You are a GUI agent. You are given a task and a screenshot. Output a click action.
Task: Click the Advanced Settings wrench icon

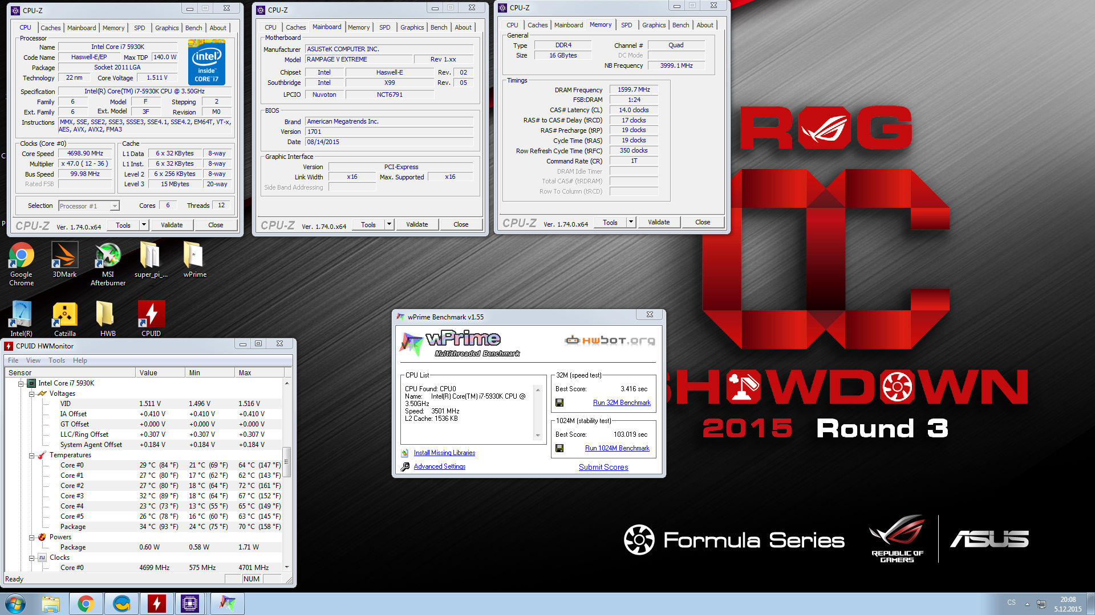(x=405, y=466)
